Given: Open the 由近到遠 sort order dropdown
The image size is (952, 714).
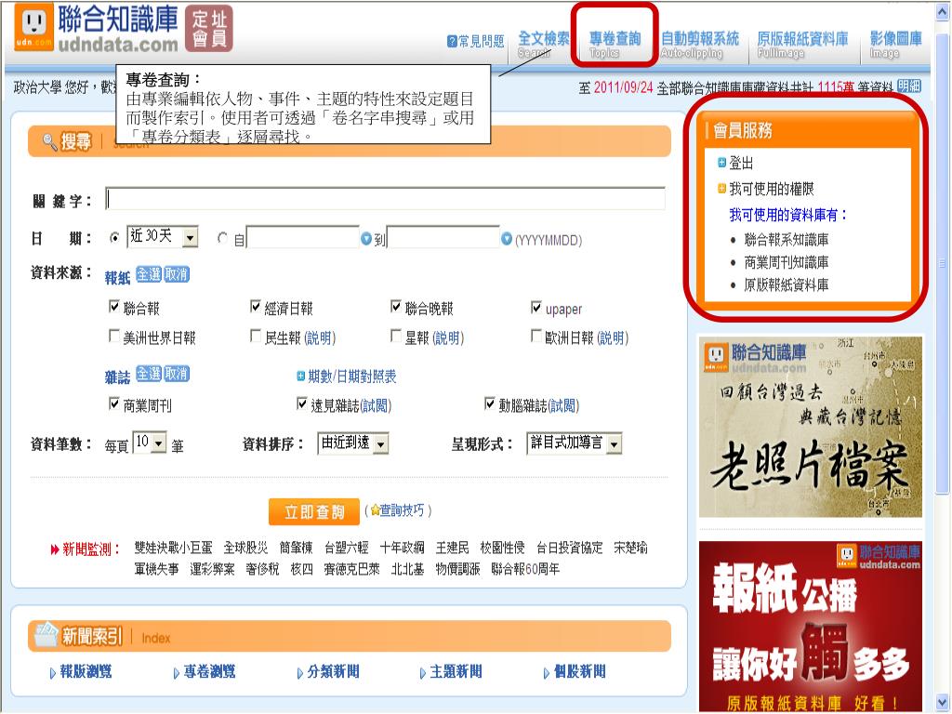Looking at the screenshot, I should [352, 443].
